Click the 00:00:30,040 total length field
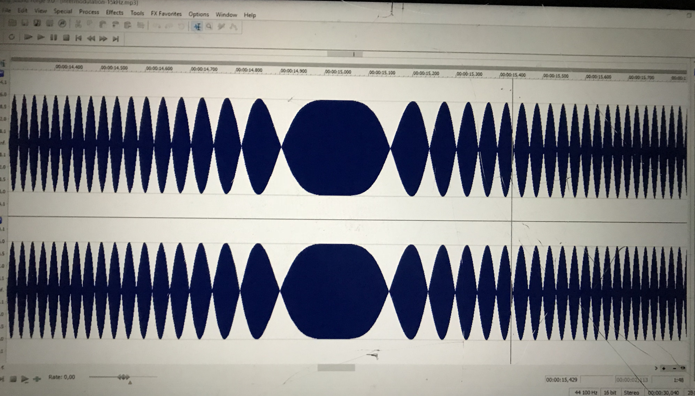 tap(664, 393)
